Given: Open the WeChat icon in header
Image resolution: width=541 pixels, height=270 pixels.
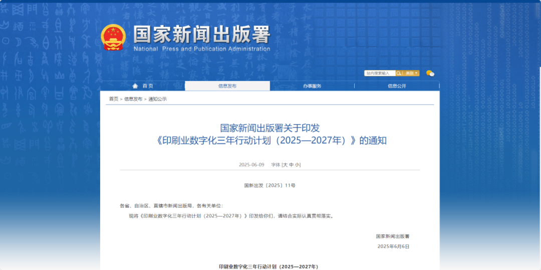Looking at the screenshot, I should click(x=430, y=73).
